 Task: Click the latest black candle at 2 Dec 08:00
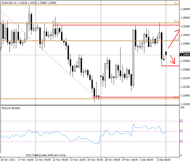(166, 53)
